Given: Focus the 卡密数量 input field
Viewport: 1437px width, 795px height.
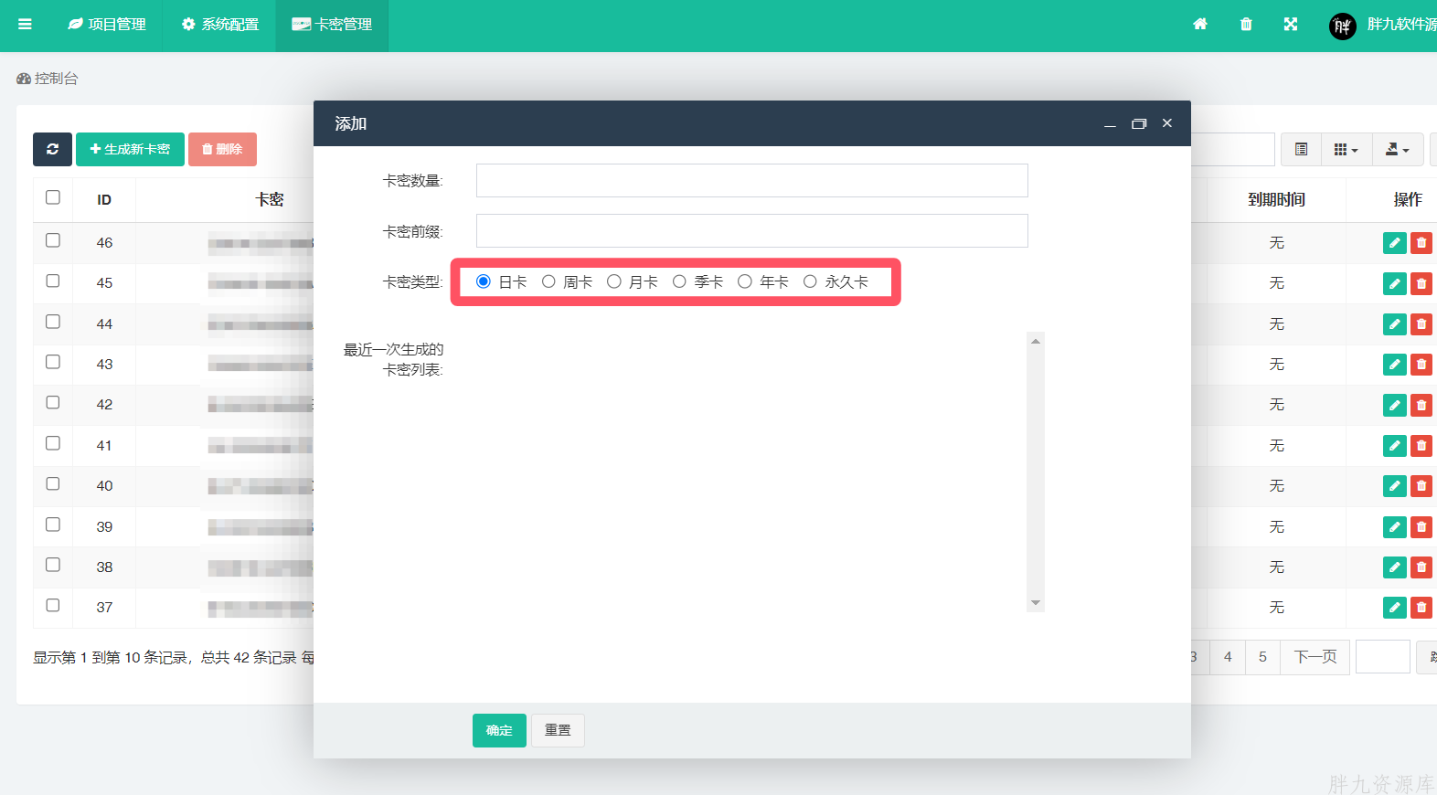Looking at the screenshot, I should click(752, 181).
